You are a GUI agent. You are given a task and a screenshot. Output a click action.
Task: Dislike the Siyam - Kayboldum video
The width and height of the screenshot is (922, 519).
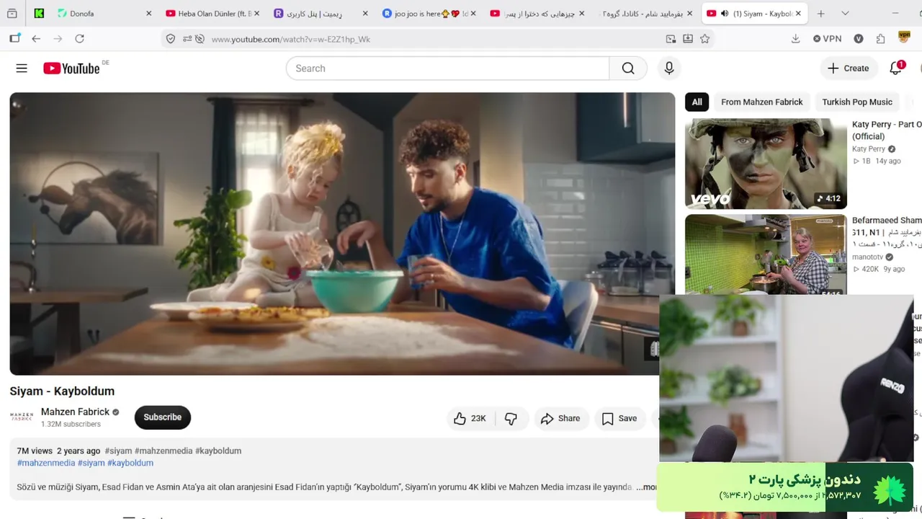(x=511, y=419)
